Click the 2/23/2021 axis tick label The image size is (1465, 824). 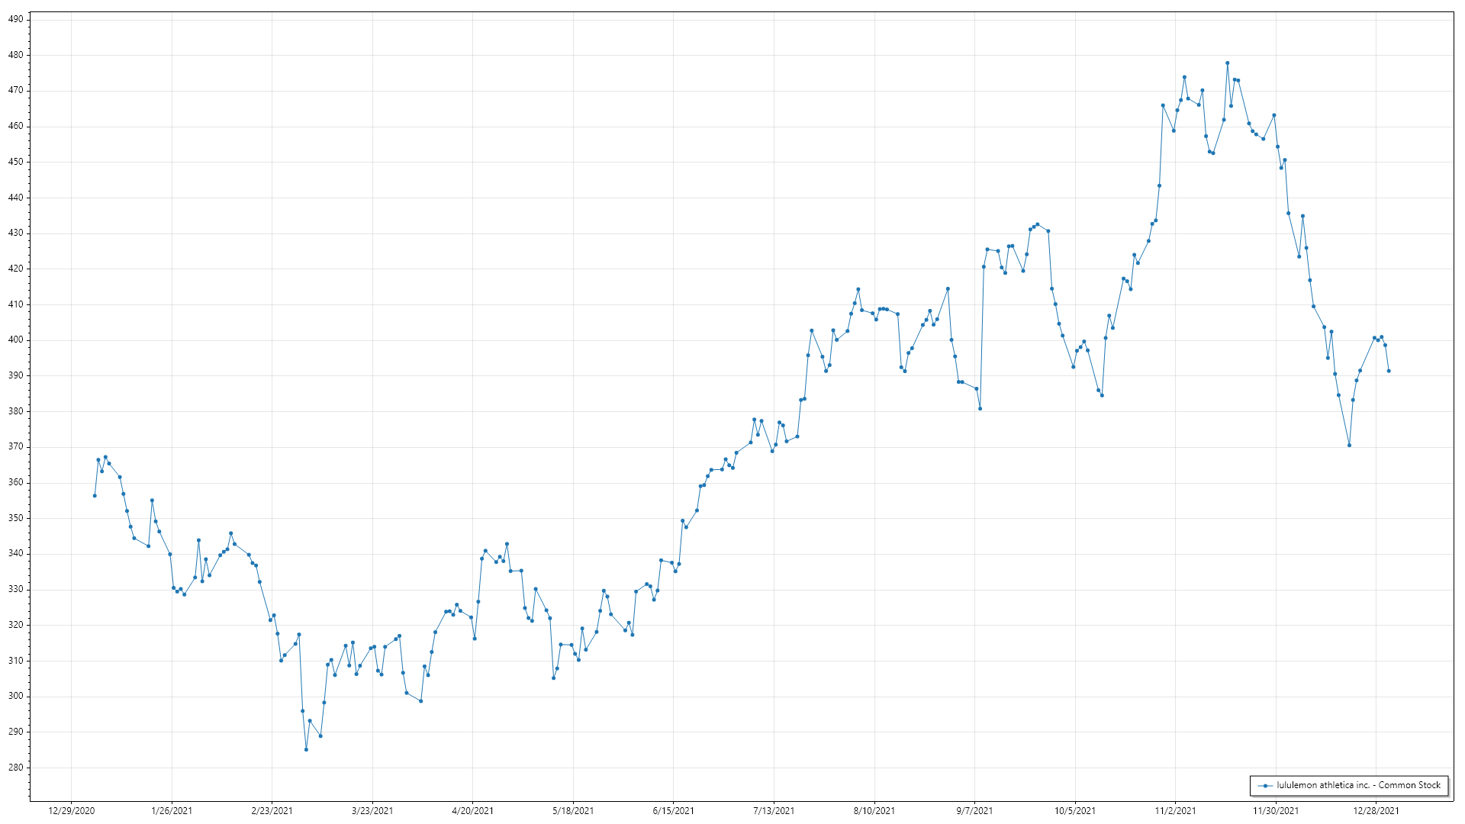[x=272, y=810]
